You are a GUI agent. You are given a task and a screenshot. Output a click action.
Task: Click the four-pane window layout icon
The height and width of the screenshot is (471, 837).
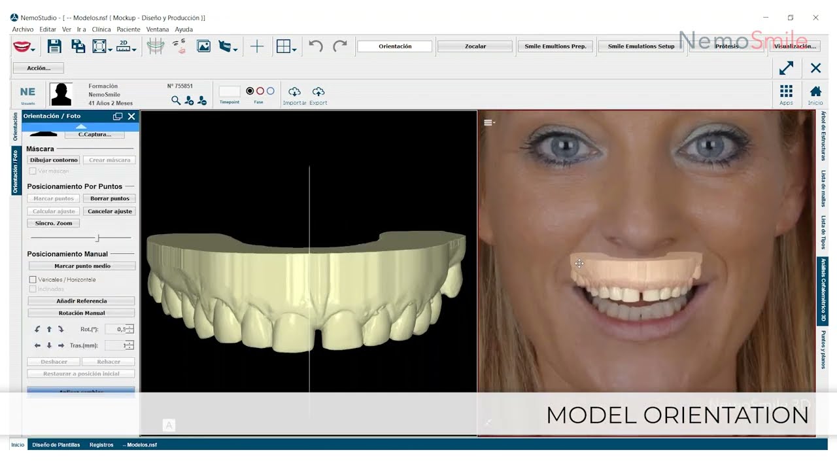click(x=283, y=46)
